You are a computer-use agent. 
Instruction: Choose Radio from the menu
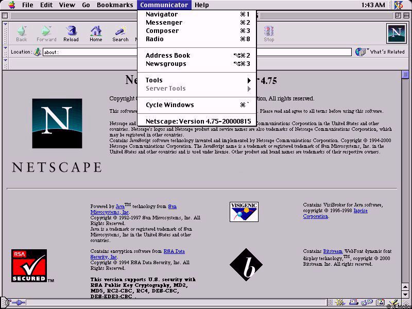click(x=197, y=39)
